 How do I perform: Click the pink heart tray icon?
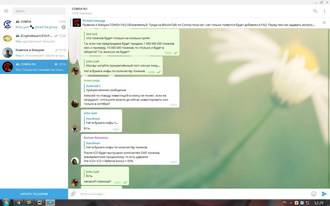(x=296, y=203)
